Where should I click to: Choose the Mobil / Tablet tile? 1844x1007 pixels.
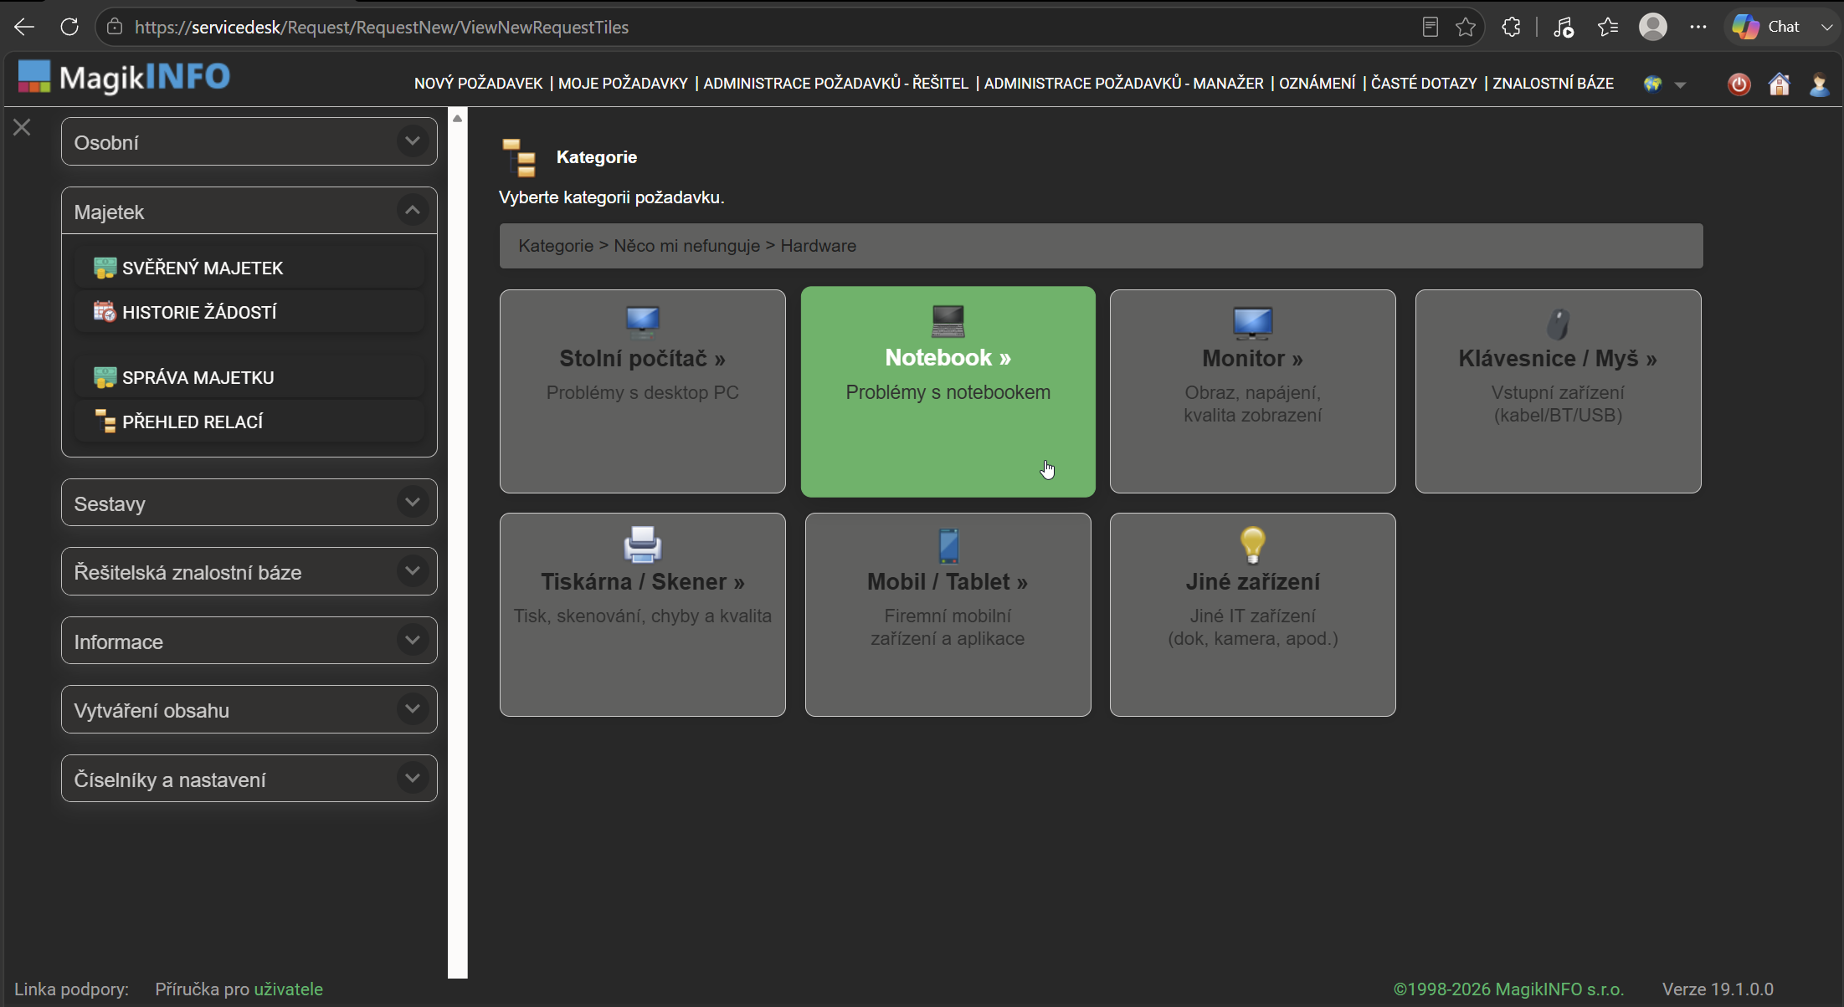click(x=948, y=615)
